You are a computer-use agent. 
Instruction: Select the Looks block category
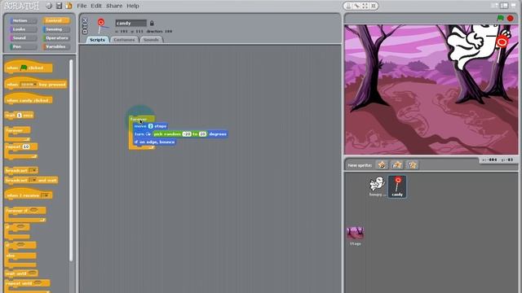click(23, 29)
